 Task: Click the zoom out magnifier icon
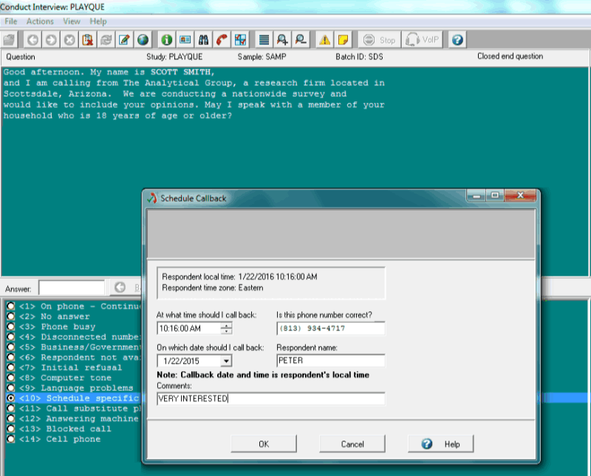pyautogui.click(x=301, y=40)
